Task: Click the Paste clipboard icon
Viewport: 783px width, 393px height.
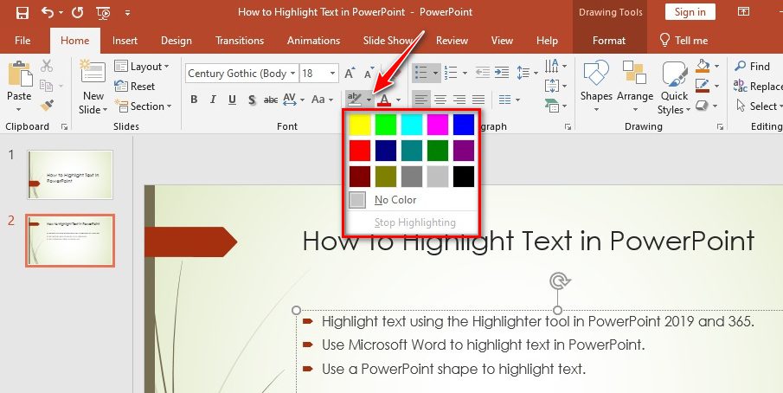Action: coord(19,76)
